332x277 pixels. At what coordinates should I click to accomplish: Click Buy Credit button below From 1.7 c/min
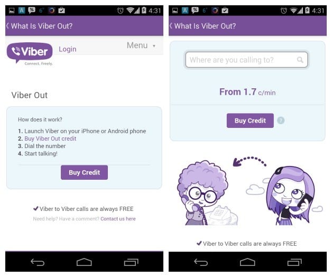tap(250, 121)
